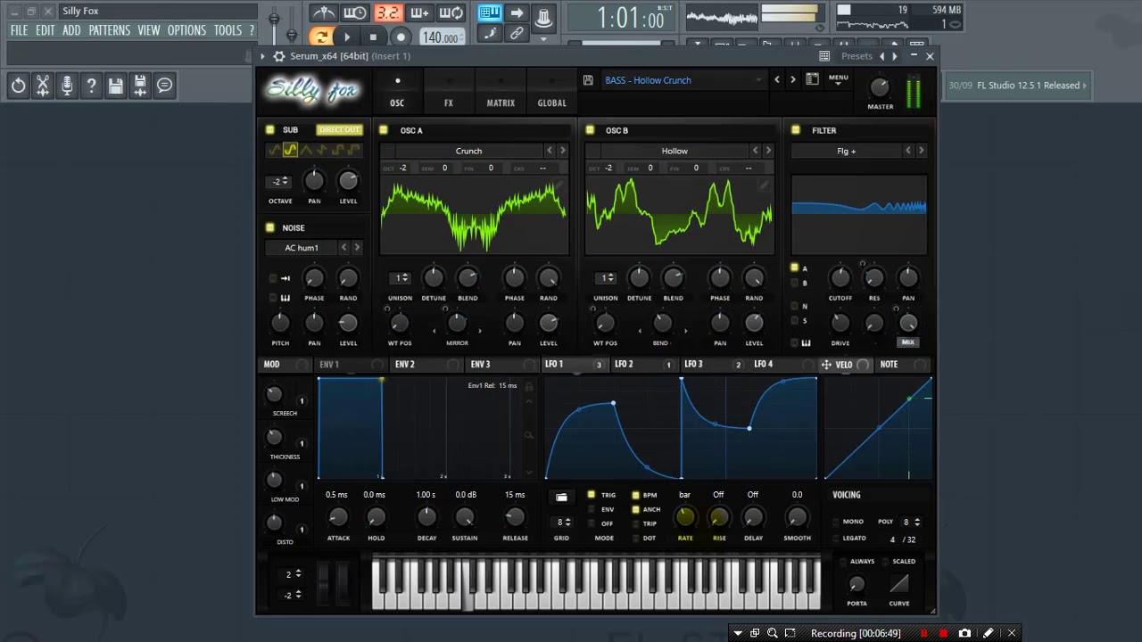The height and width of the screenshot is (642, 1142).
Task: Toggle the LFO BPM sync checkbox
Action: 635,495
